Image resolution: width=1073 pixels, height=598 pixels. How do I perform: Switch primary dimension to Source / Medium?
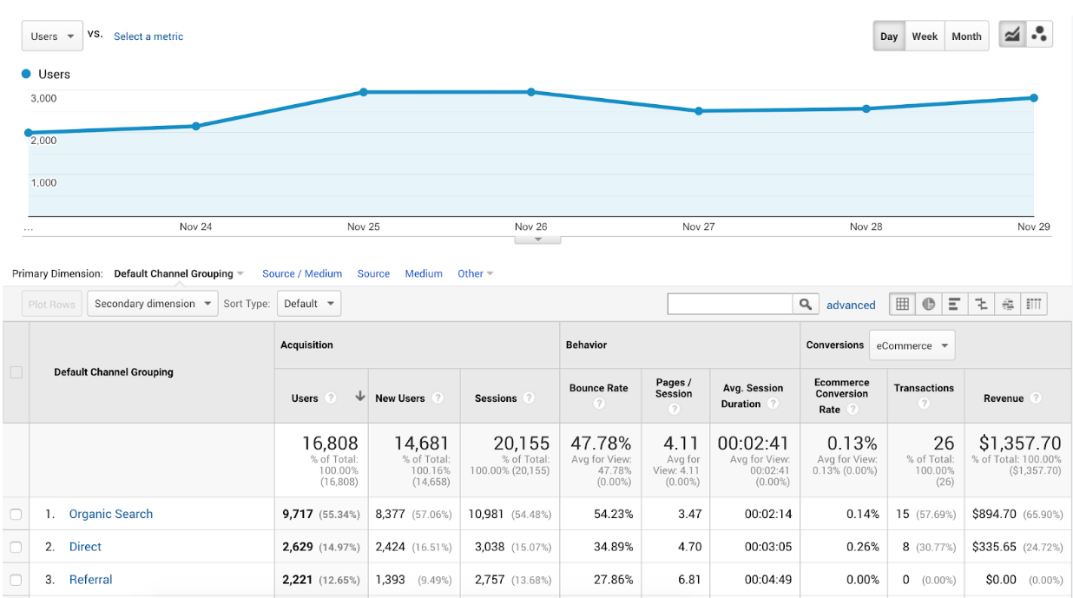(302, 273)
